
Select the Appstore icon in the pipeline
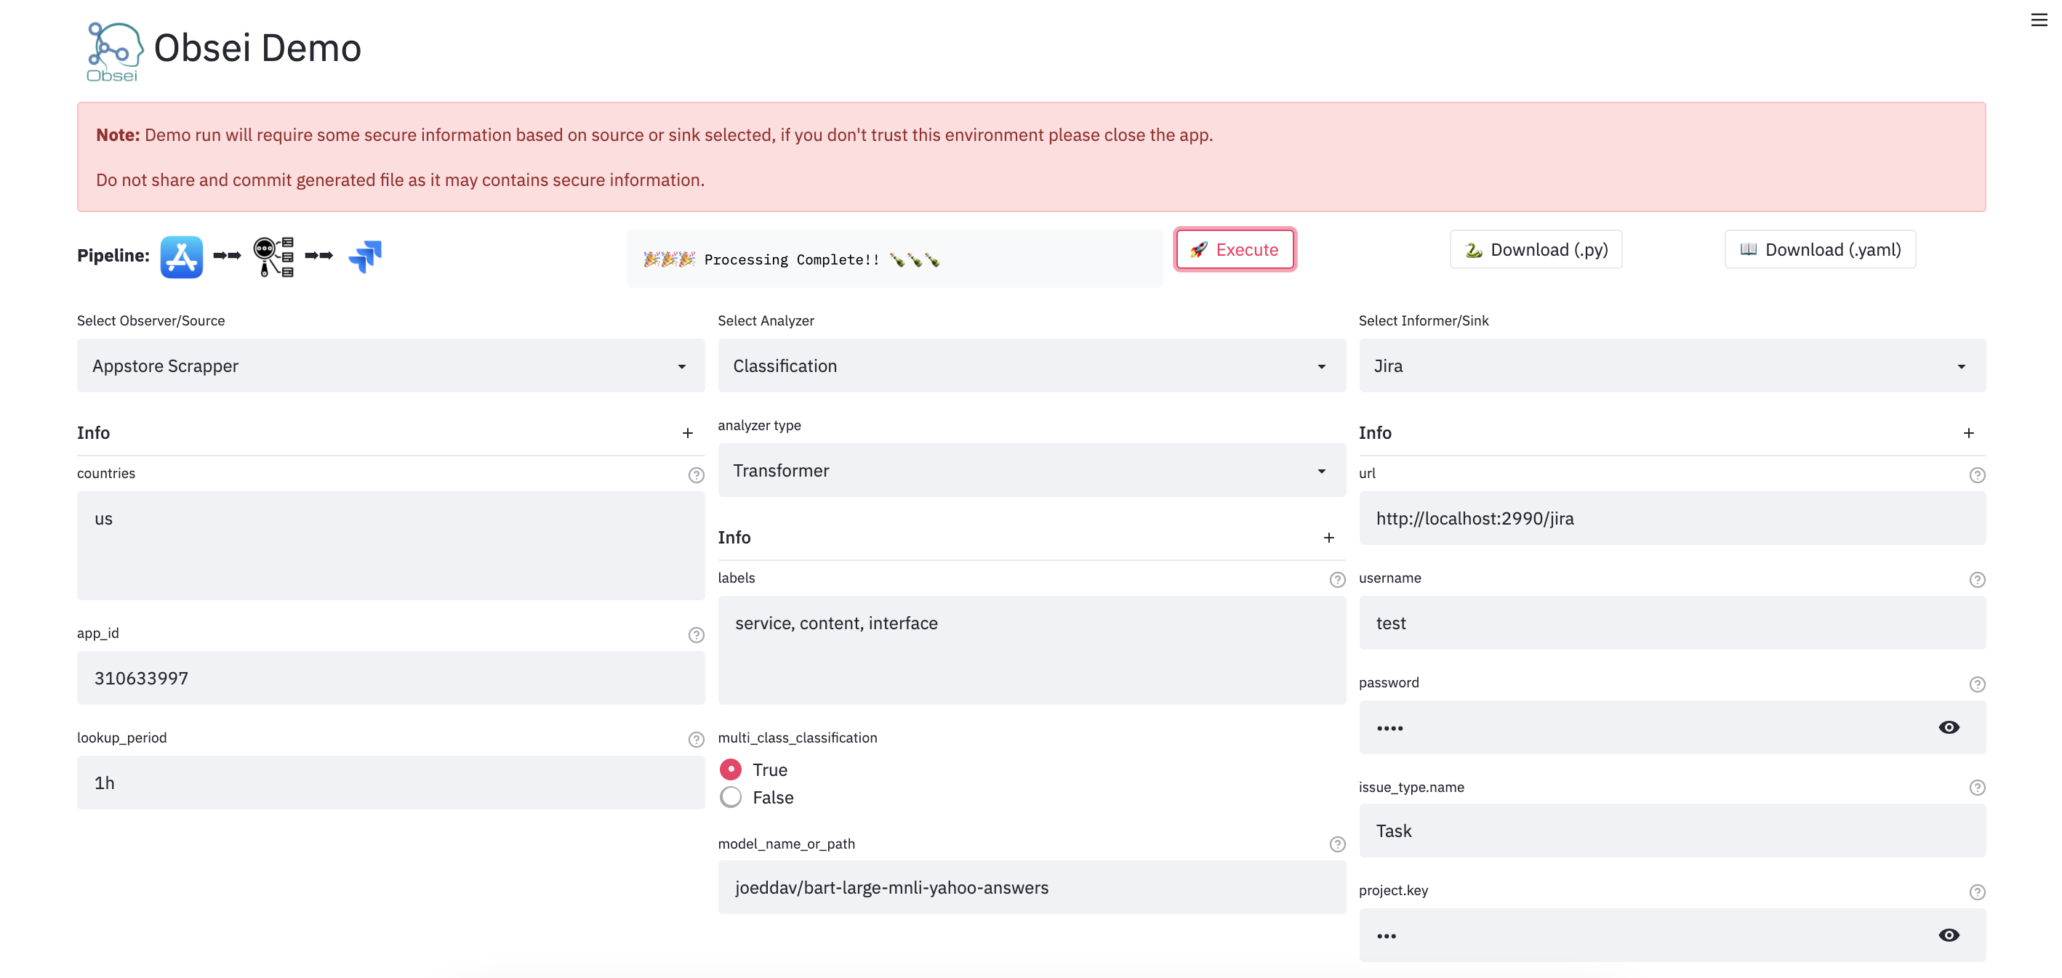[182, 256]
